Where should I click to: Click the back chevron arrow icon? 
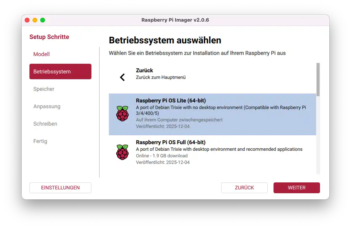pos(122,77)
